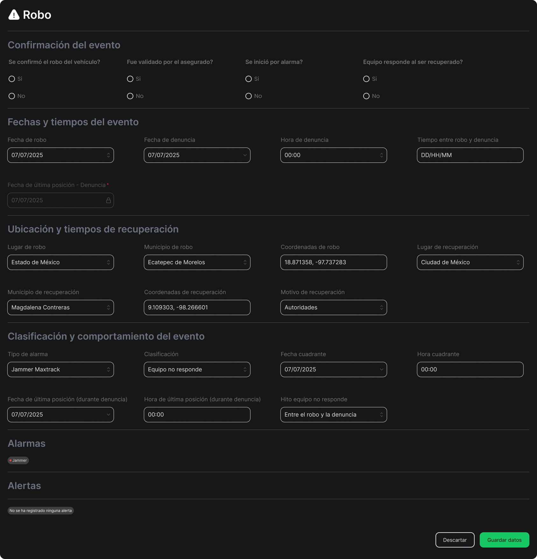Click the lock icon in Fecha de última posición - Denuncia
Viewport: 537px width, 559px height.
108,200
